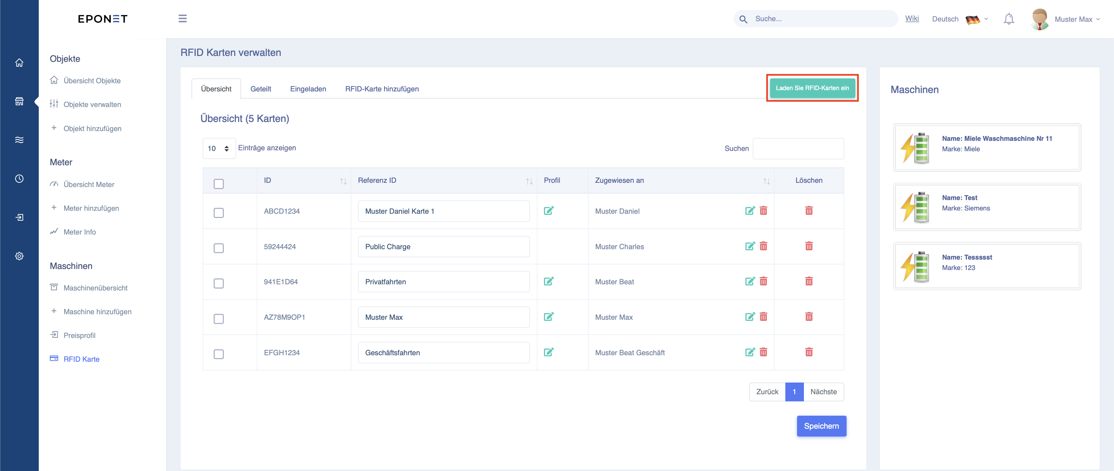Open the Muster Max user menu
Viewport: 1114px width, 471px height.
coord(1065,19)
